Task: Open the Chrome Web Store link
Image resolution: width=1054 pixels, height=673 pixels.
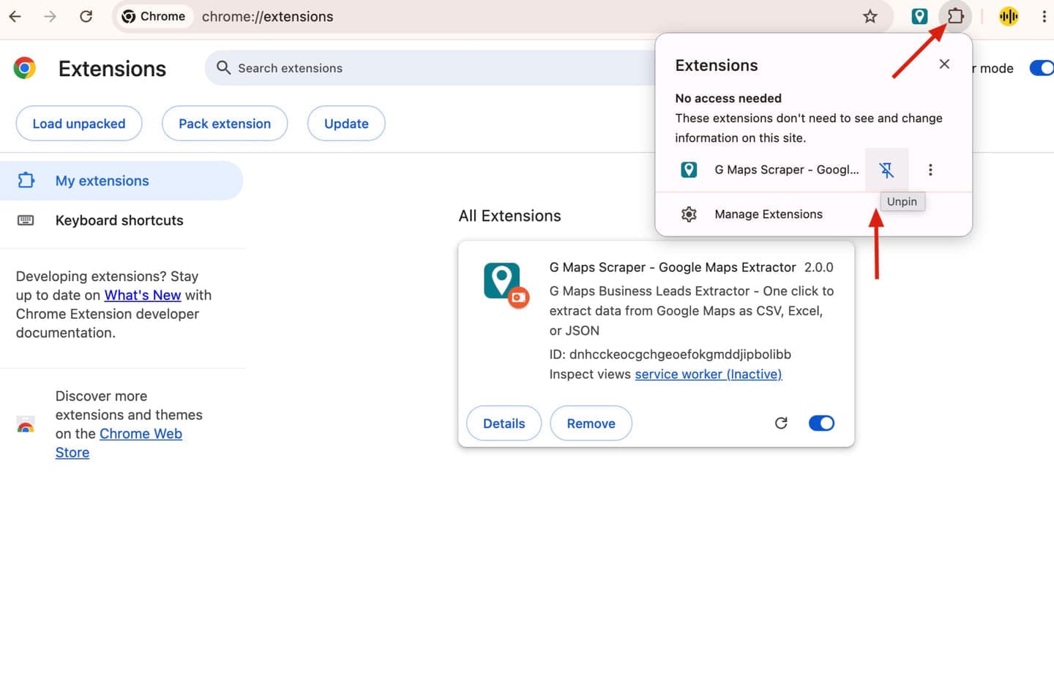Action: coord(119,443)
